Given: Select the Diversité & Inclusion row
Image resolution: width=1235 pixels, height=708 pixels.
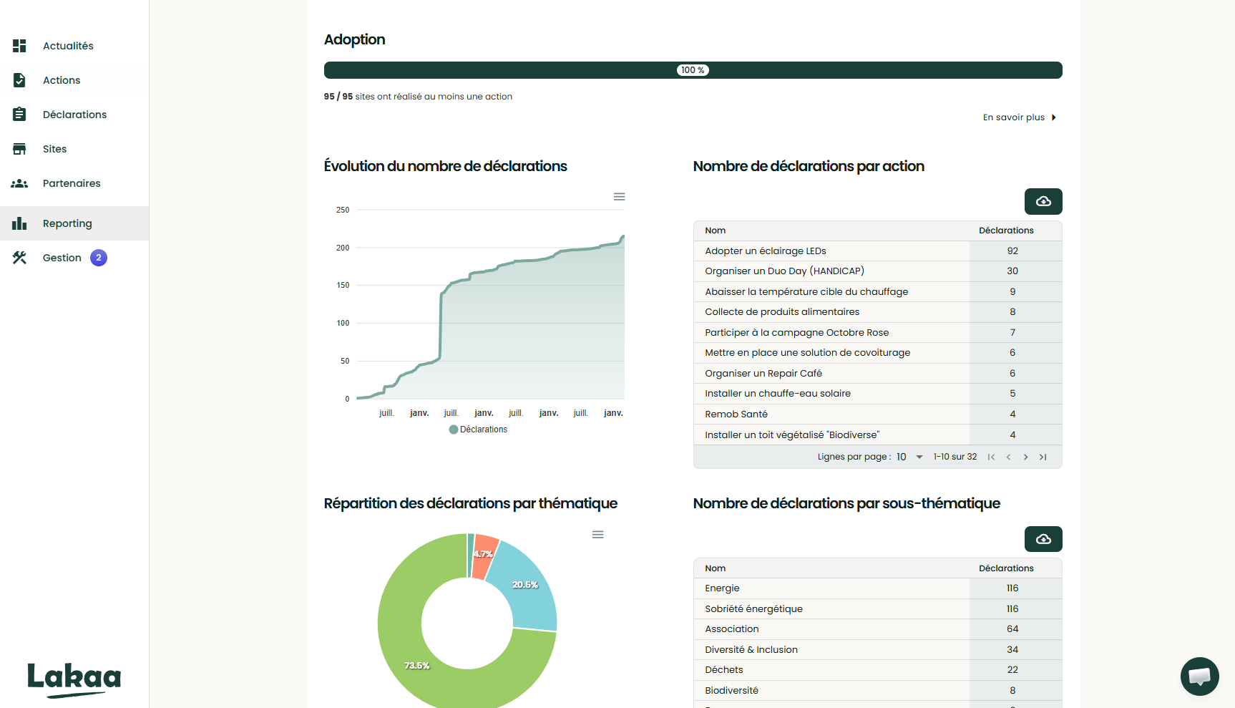Looking at the screenshot, I should click(x=877, y=650).
